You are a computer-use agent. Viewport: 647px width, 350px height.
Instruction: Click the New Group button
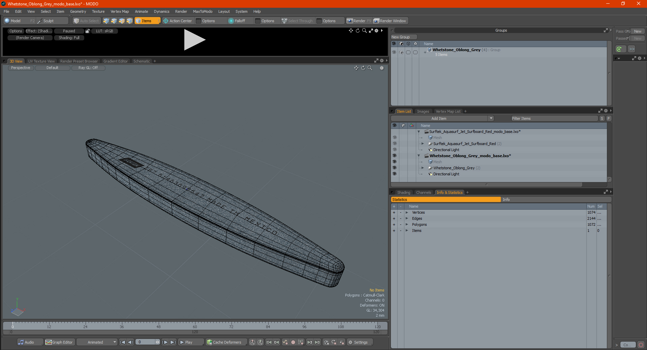[x=404, y=37]
